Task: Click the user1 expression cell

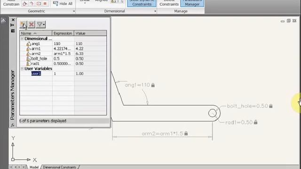Action: (x=63, y=74)
